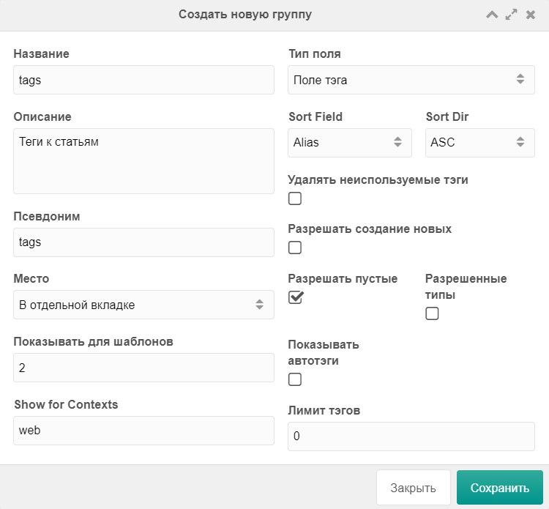
Task: Click the Show for Contexts field
Action: (x=143, y=431)
